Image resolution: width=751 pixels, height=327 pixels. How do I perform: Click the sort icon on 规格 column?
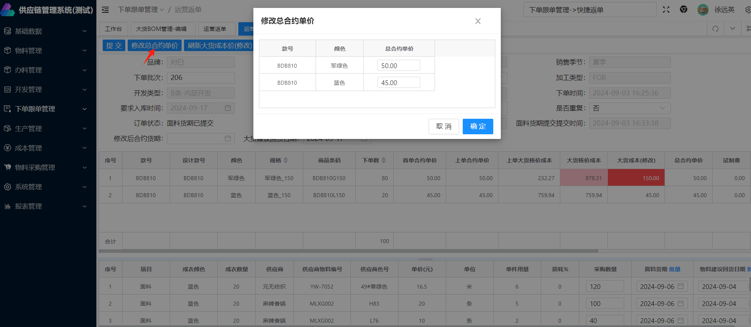[286, 160]
